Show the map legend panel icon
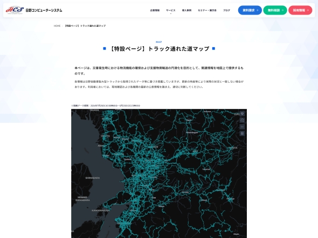The image size is (318, 238). pyautogui.click(x=242, y=133)
